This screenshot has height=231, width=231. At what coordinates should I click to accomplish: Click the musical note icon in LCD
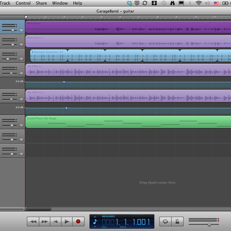click(95, 222)
